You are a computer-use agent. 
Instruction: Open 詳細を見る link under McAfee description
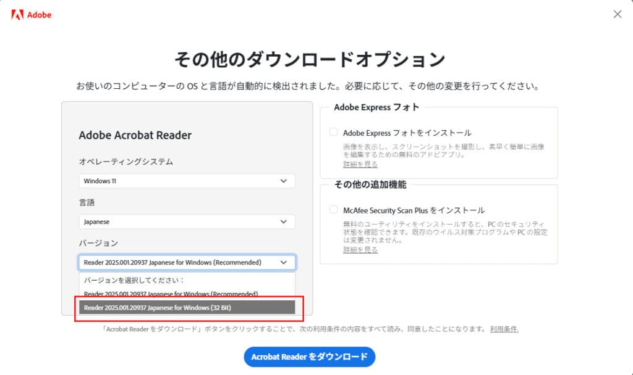(x=360, y=250)
